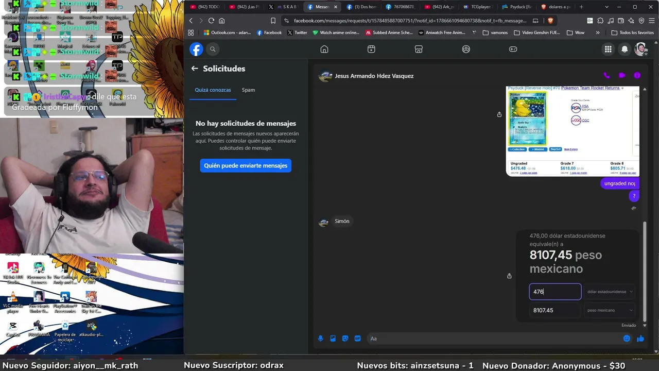Open Todos los favoritos folder
The height and width of the screenshot is (371, 659).
point(632,32)
